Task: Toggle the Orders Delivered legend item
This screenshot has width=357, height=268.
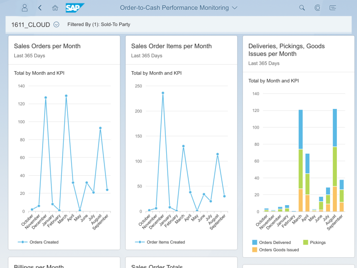Action: pos(271,242)
